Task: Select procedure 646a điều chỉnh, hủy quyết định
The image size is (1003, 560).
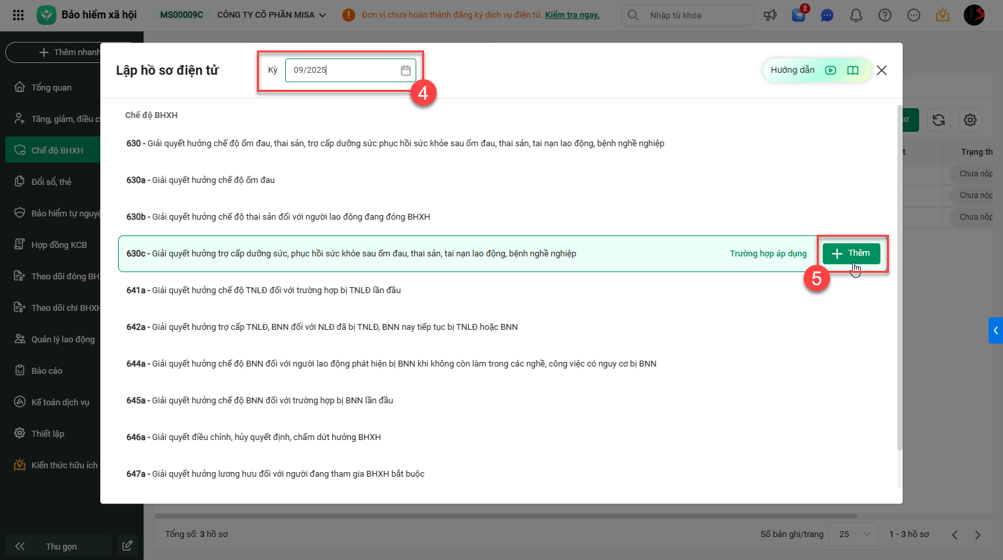Action: (503, 437)
